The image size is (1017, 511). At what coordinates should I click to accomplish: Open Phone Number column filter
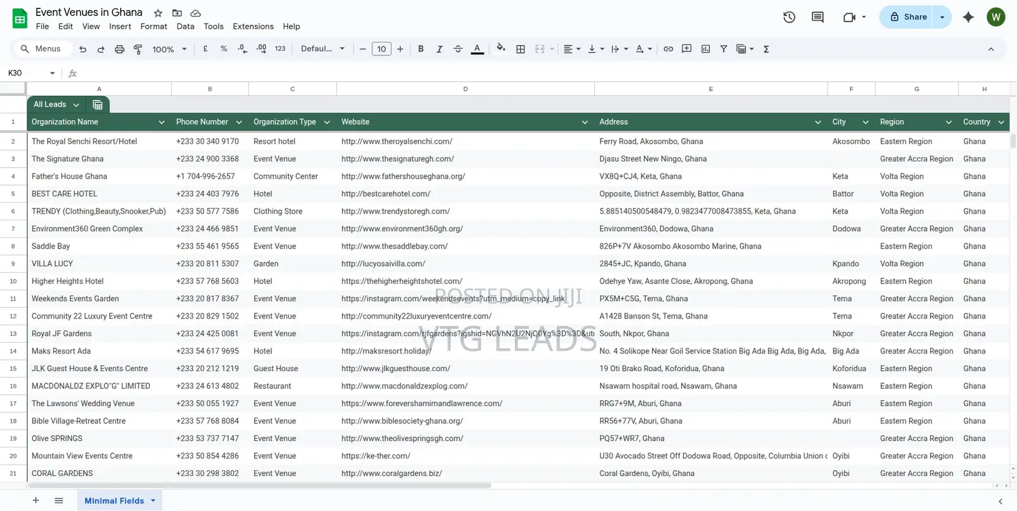coord(239,122)
